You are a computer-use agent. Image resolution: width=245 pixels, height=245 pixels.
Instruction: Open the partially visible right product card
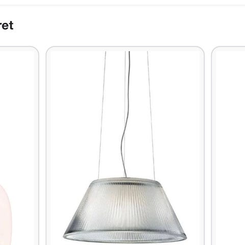[228, 146]
